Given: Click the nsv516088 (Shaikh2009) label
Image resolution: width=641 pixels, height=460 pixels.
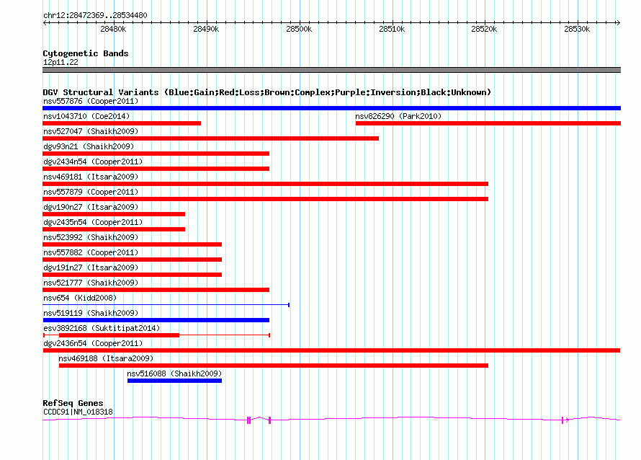Looking at the screenshot, I should pos(174,373).
